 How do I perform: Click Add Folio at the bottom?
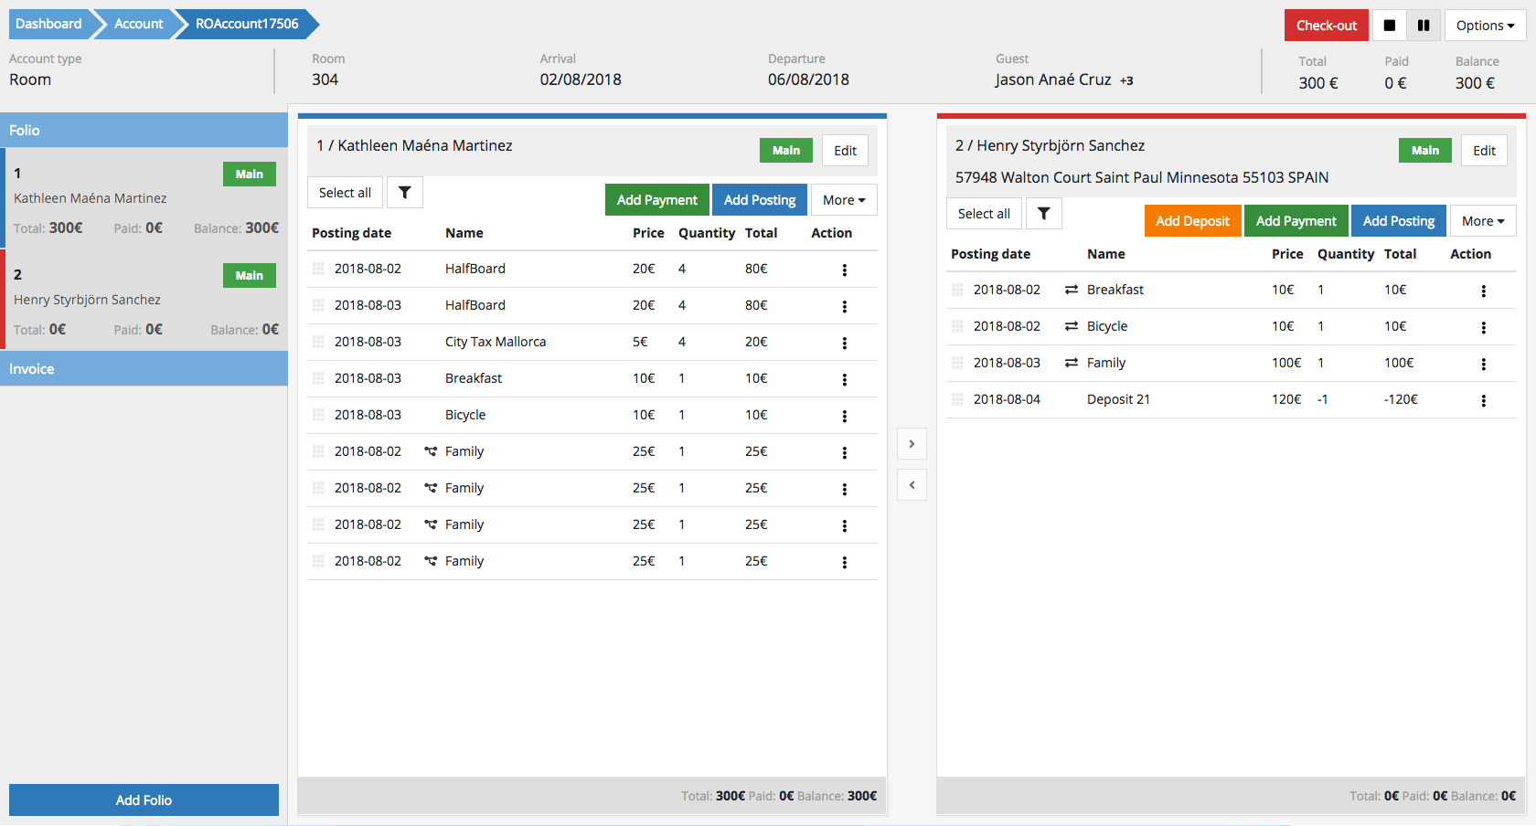tap(144, 800)
